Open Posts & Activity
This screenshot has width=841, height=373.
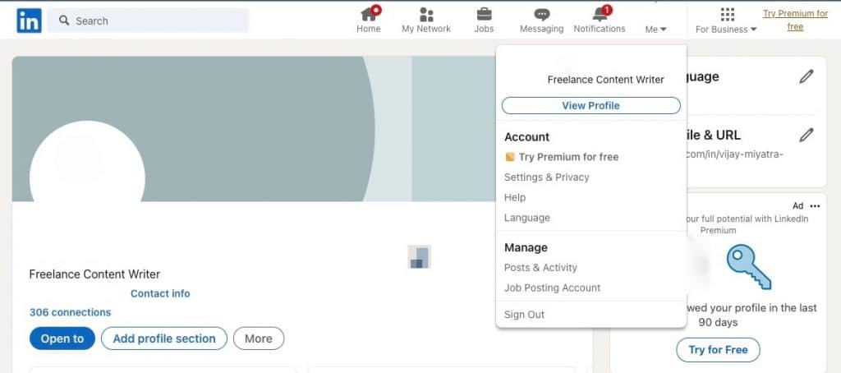tap(540, 267)
